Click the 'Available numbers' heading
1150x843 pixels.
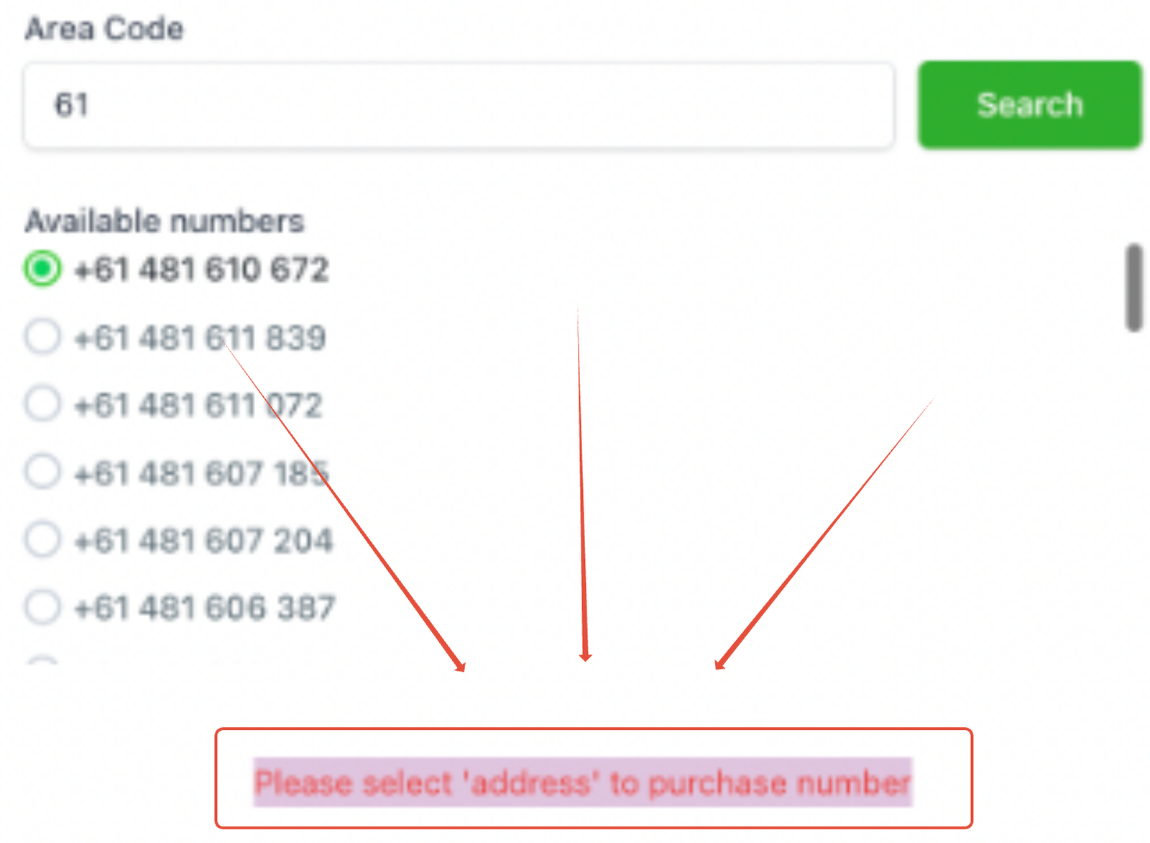pyautogui.click(x=165, y=221)
